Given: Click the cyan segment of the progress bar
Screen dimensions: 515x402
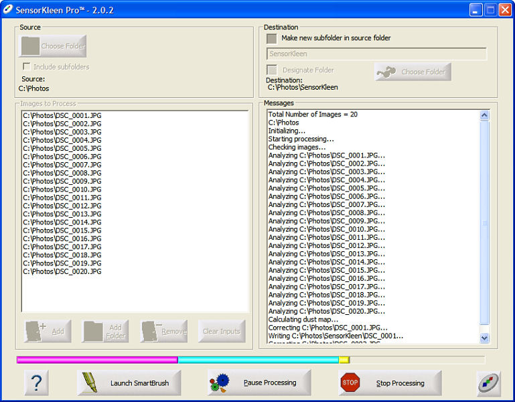Looking at the screenshot, I should coord(258,360).
